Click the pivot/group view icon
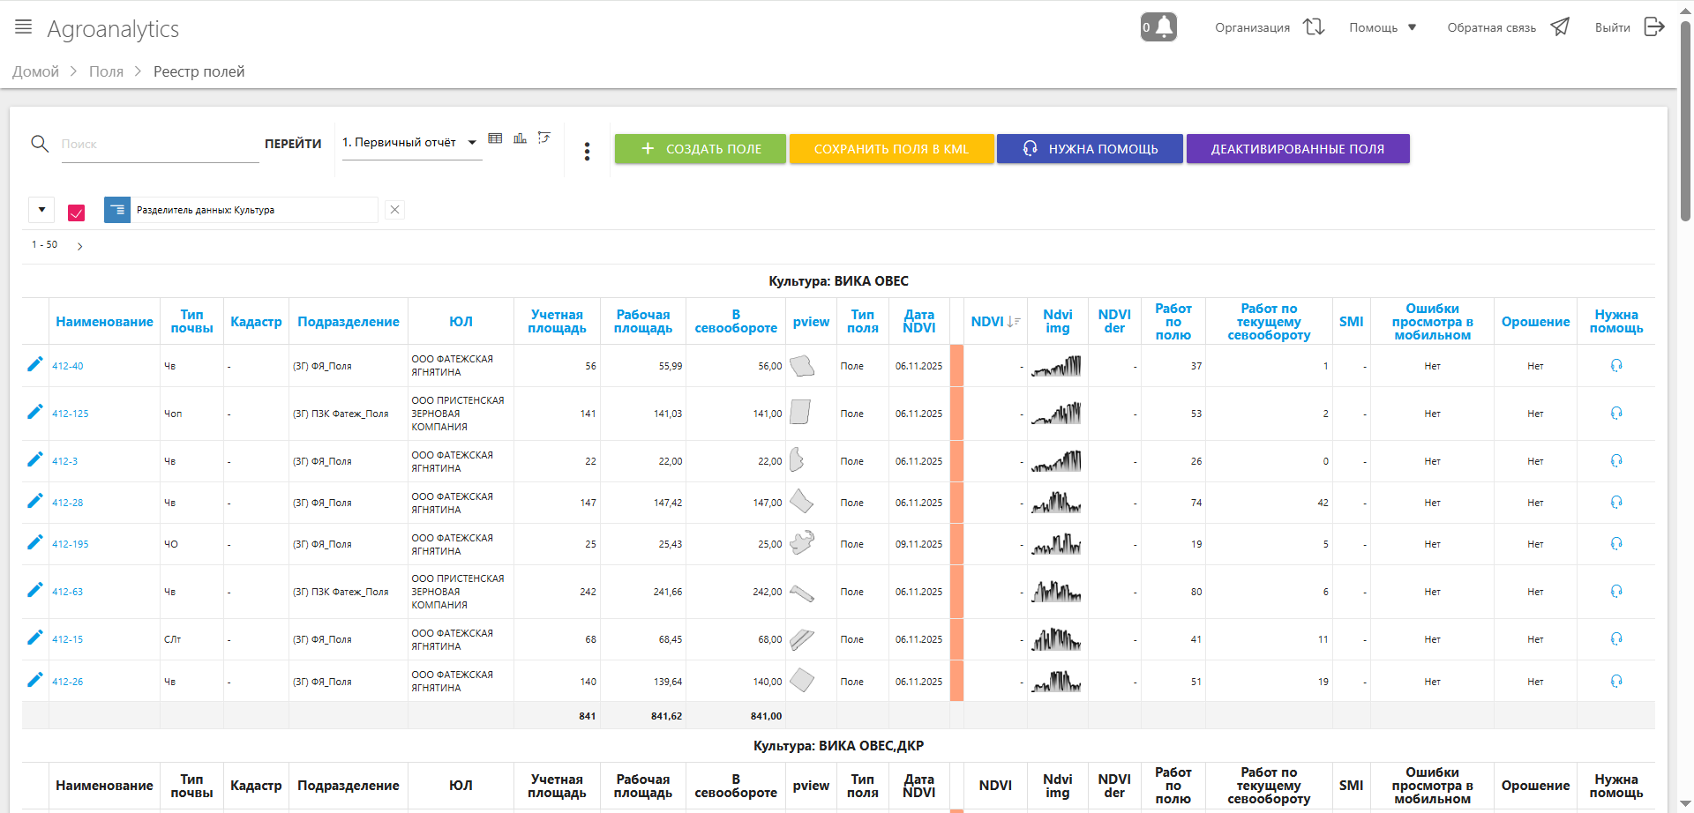The width and height of the screenshot is (1694, 813). [x=544, y=138]
